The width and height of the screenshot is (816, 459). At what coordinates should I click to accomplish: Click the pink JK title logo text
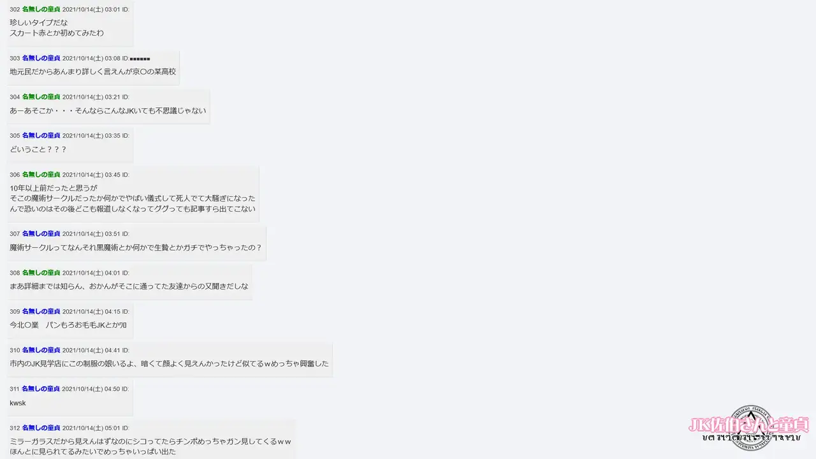tap(748, 425)
